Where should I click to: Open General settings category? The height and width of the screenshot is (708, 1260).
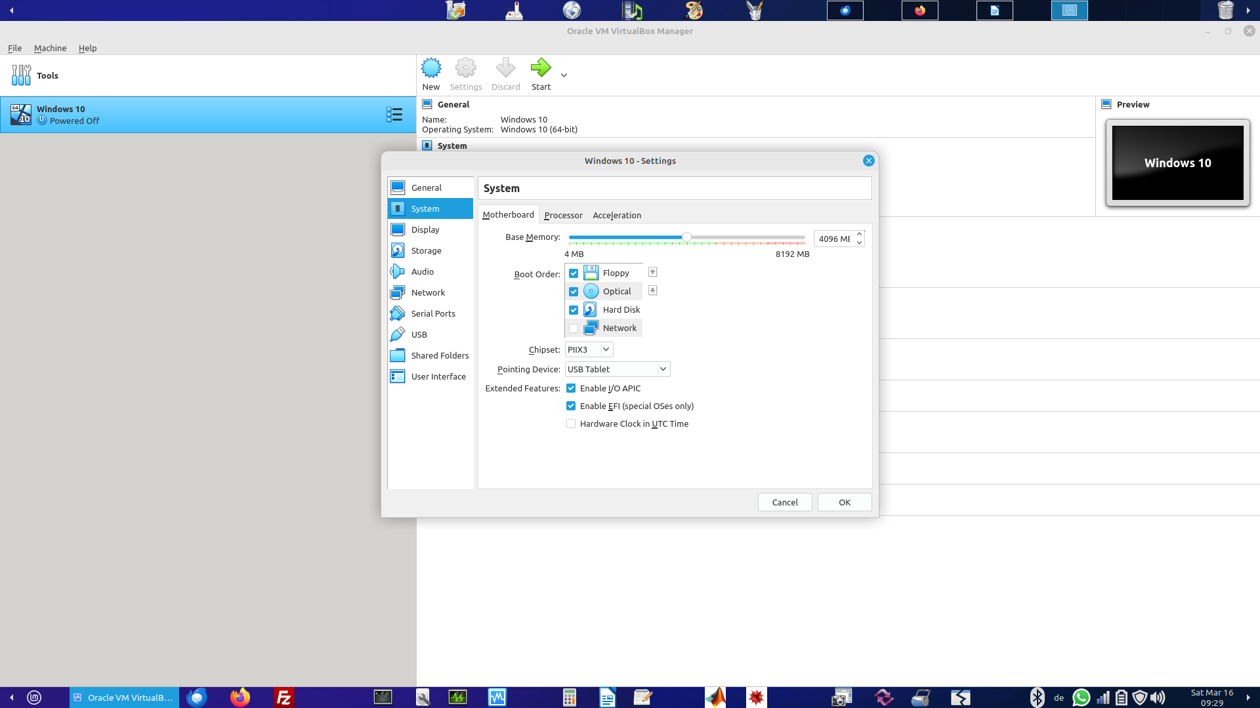(430, 187)
